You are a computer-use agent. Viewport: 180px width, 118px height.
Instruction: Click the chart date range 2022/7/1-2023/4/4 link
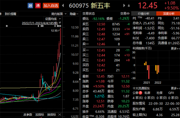pos(40,23)
